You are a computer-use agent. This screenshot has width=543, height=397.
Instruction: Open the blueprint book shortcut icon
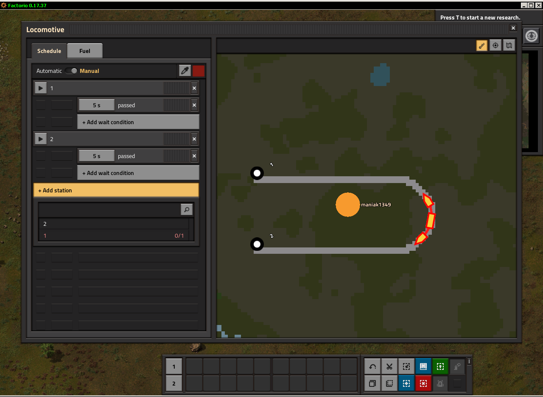click(423, 366)
